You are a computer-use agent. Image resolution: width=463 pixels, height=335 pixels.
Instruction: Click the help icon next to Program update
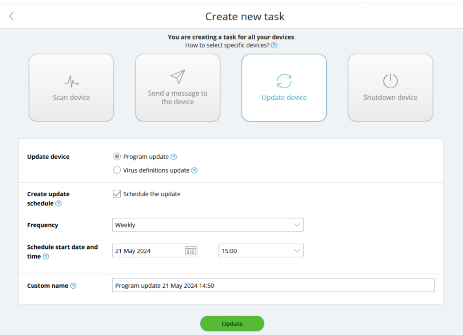174,156
